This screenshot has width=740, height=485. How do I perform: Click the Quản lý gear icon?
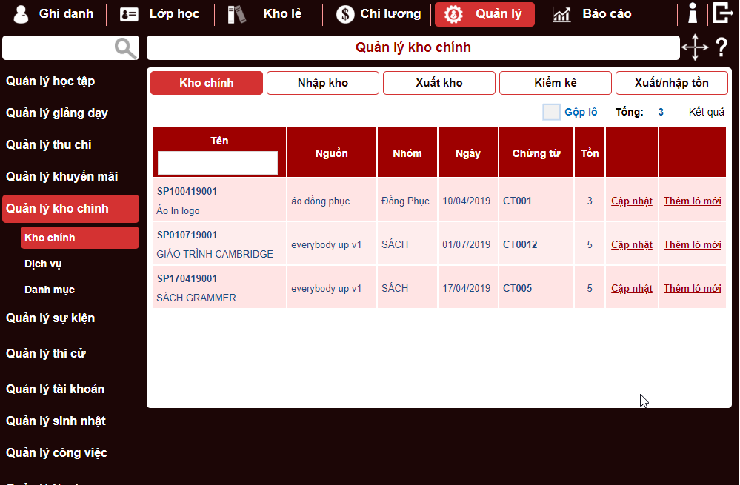coord(452,13)
